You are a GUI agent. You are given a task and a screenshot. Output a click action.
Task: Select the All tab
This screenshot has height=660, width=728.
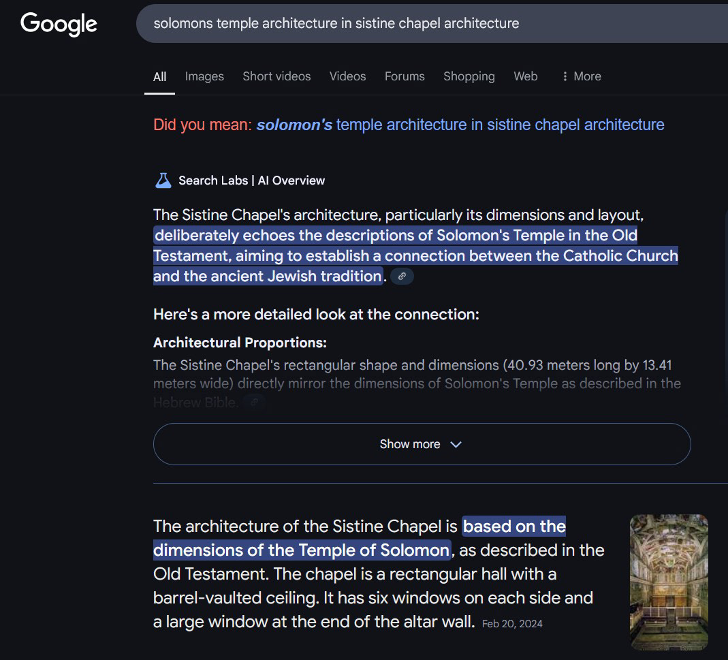[x=160, y=77]
